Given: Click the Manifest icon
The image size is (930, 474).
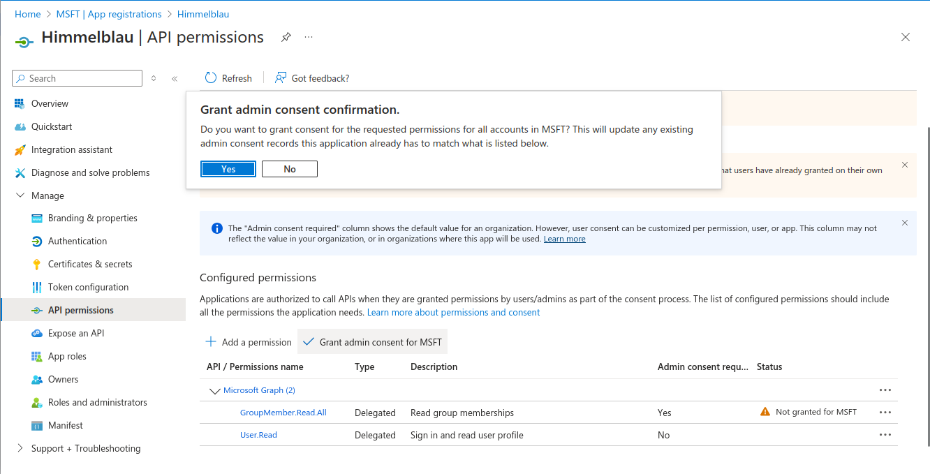Looking at the screenshot, I should pos(37,425).
